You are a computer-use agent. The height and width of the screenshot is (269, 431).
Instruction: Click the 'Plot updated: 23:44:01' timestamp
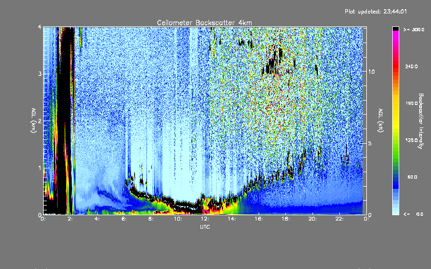376,11
